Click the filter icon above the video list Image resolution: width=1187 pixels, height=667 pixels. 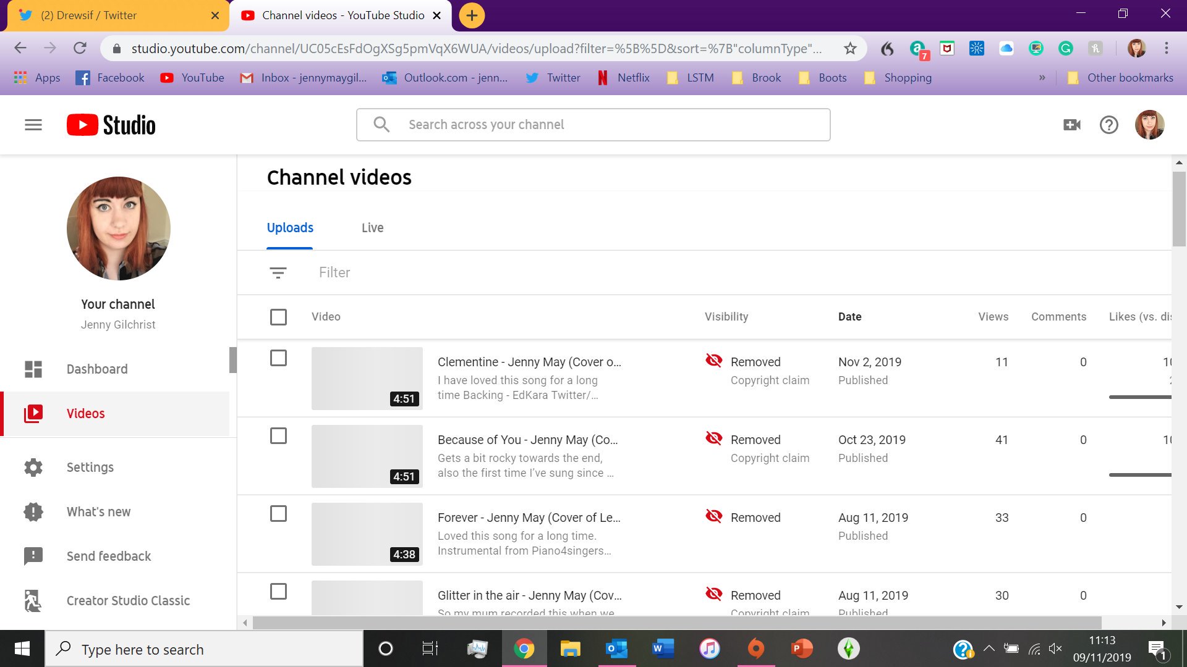pos(278,272)
